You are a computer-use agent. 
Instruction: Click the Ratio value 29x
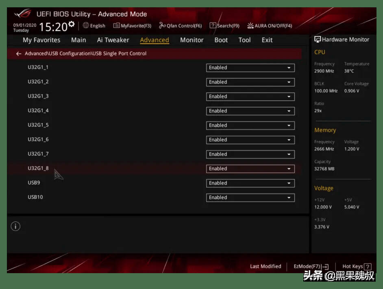coord(318,111)
